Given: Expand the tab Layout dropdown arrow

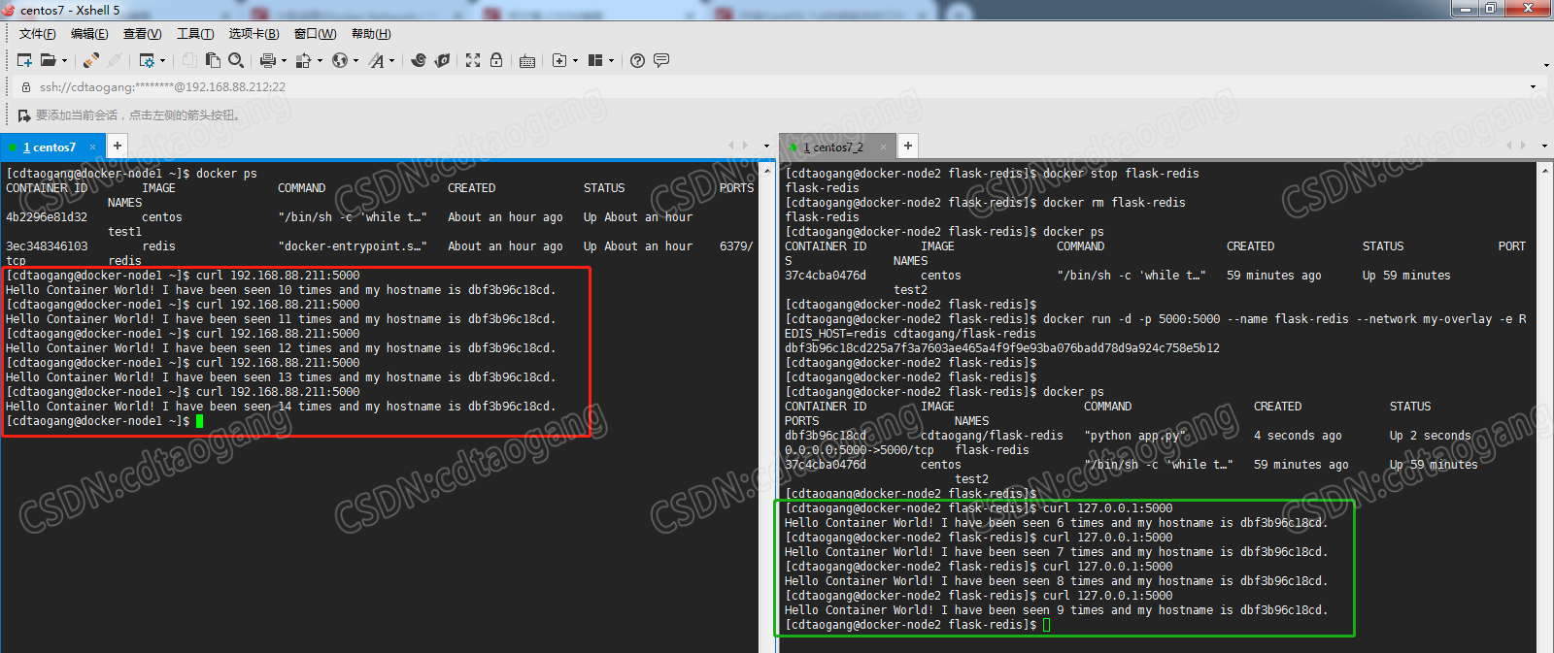Looking at the screenshot, I should [611, 60].
